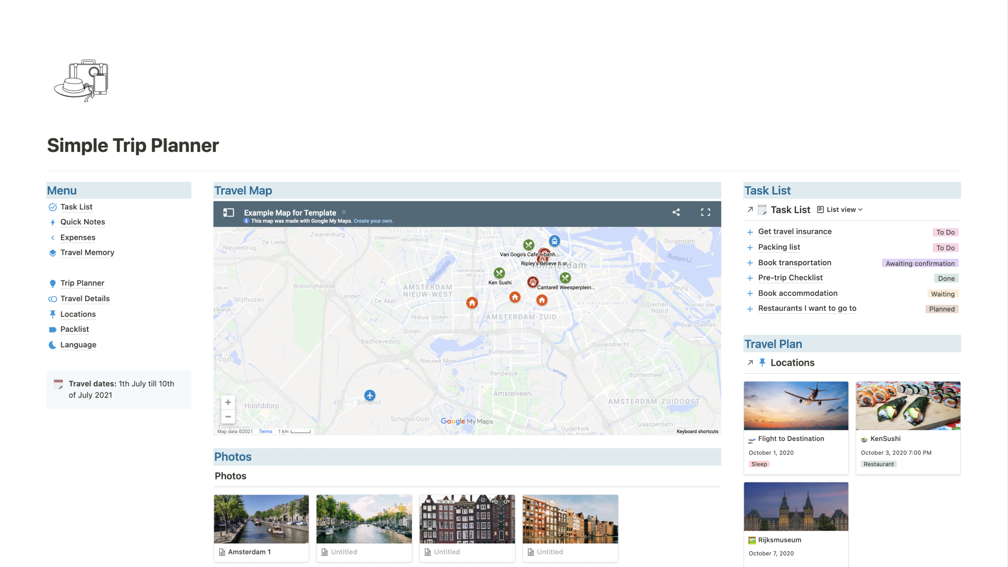This screenshot has width=1008, height=567.
Task: Open Task List database in full page via arrow icon
Action: pos(750,209)
